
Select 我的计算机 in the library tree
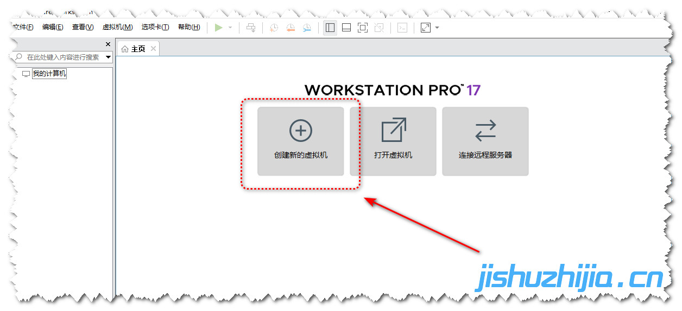pos(49,74)
